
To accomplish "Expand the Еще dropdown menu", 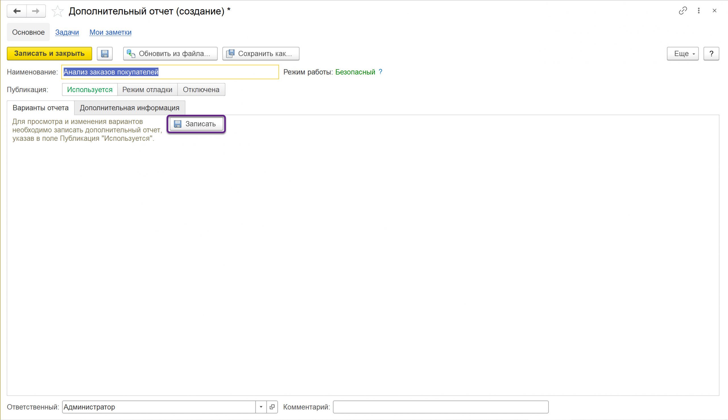I will pos(683,54).
